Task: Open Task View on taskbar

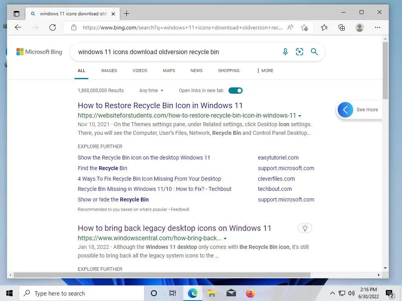Action: 173,293
